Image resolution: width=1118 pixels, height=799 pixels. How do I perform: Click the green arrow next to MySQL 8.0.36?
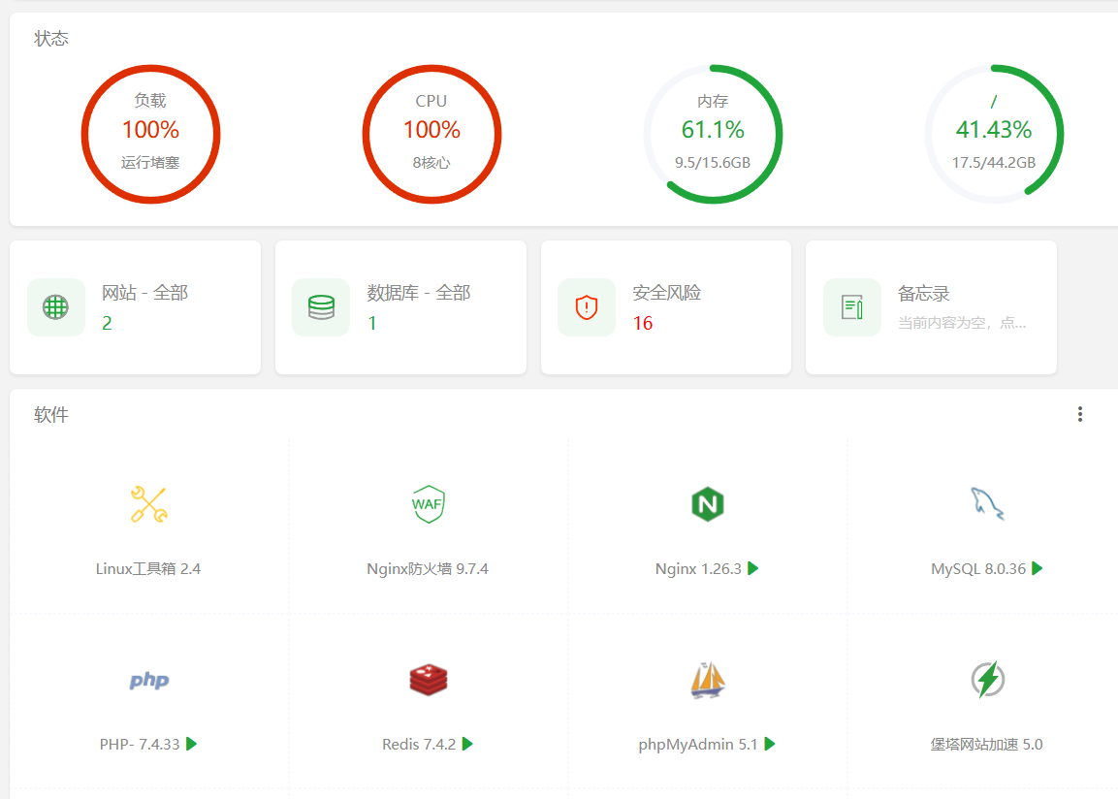pyautogui.click(x=1038, y=568)
